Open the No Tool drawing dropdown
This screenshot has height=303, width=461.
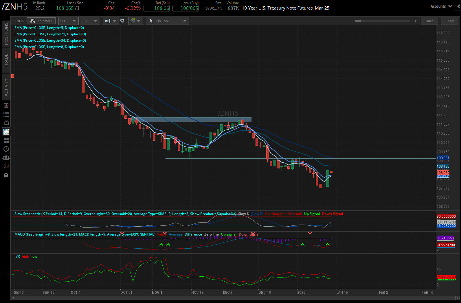168,21
